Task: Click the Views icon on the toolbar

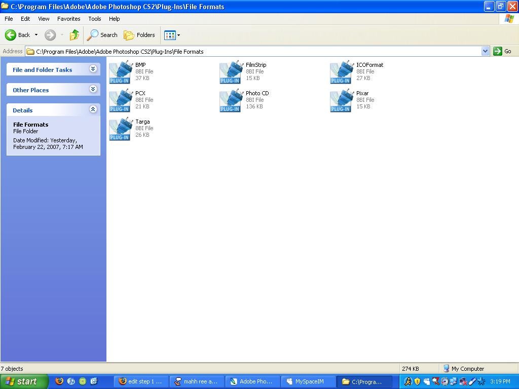Action: click(x=170, y=35)
